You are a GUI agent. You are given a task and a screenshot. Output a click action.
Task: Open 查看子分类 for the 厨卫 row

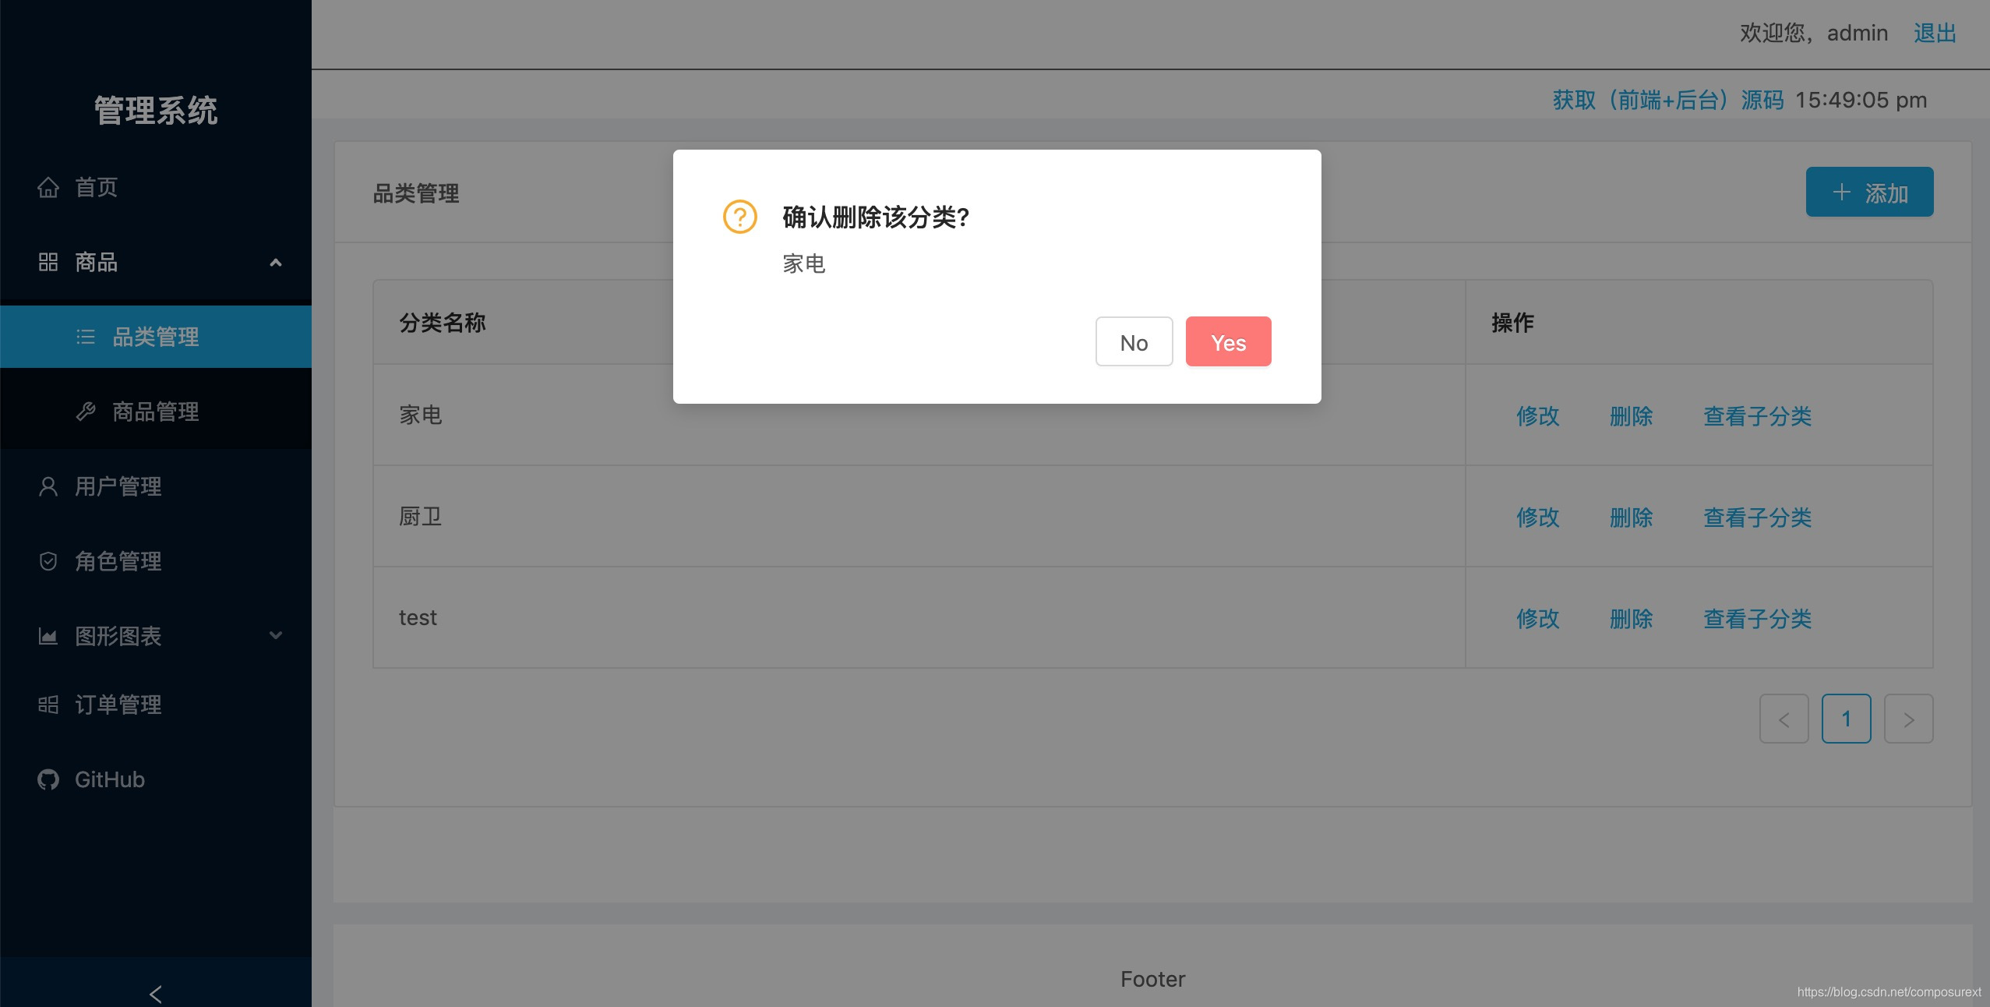(1757, 517)
